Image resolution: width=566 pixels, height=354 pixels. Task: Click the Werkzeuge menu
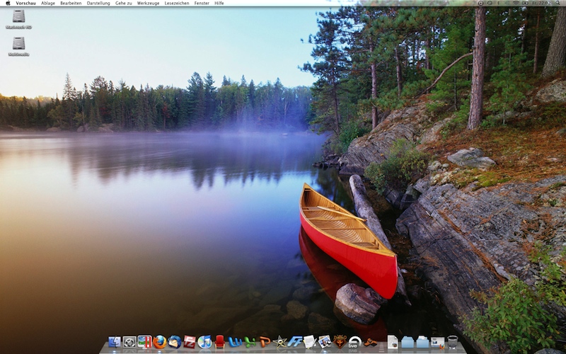(148, 3)
